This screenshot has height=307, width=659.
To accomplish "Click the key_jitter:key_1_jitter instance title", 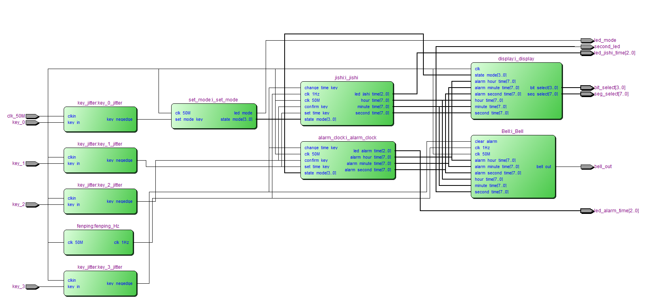I will (100, 144).
